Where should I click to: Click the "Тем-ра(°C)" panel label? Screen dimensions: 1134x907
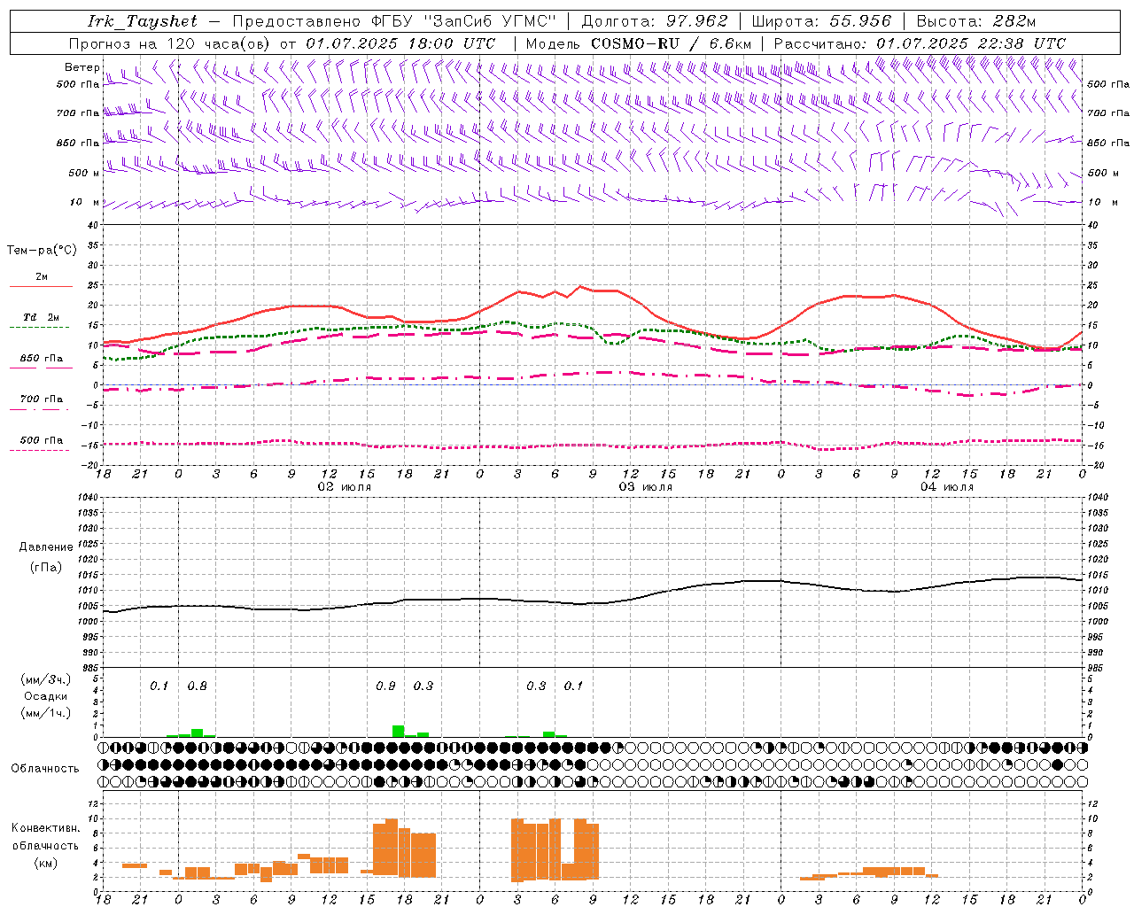42,251
